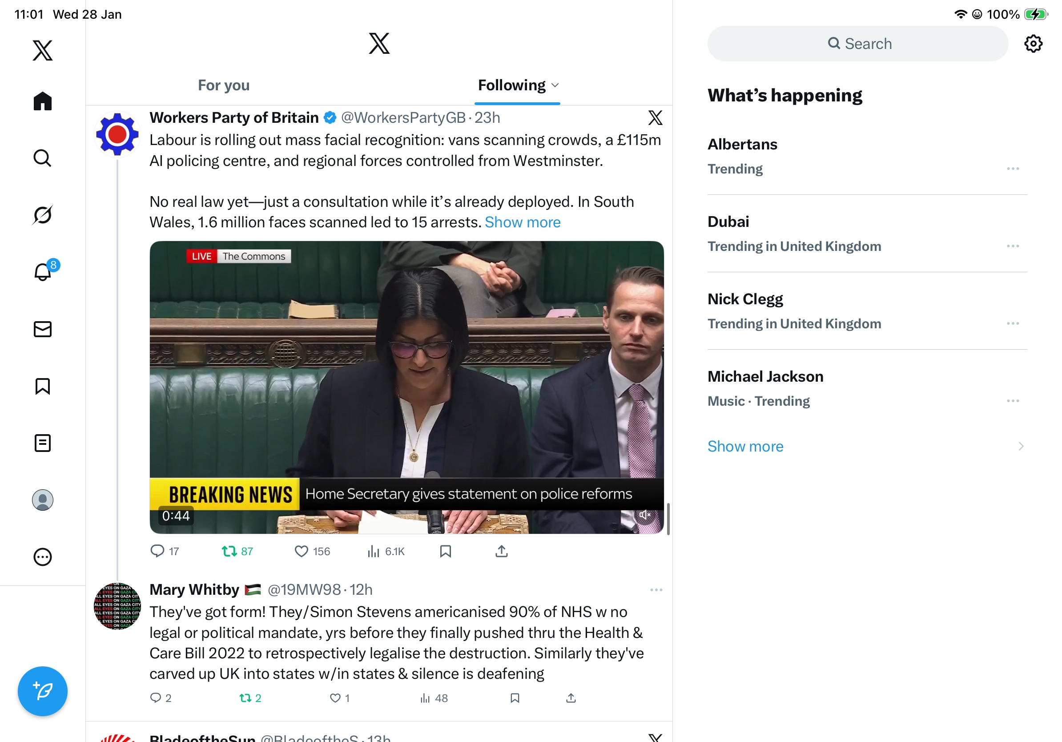Expand the Following tab dropdown arrow
1062x742 pixels.
click(x=555, y=85)
